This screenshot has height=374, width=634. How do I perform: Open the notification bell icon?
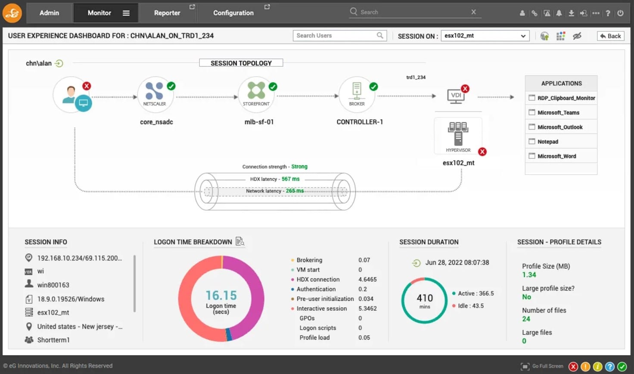[x=559, y=13]
